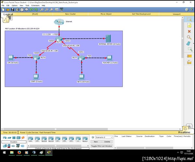Click the Save floppy disk icon
Viewport: 195px width, 162px height.
point(13,9)
